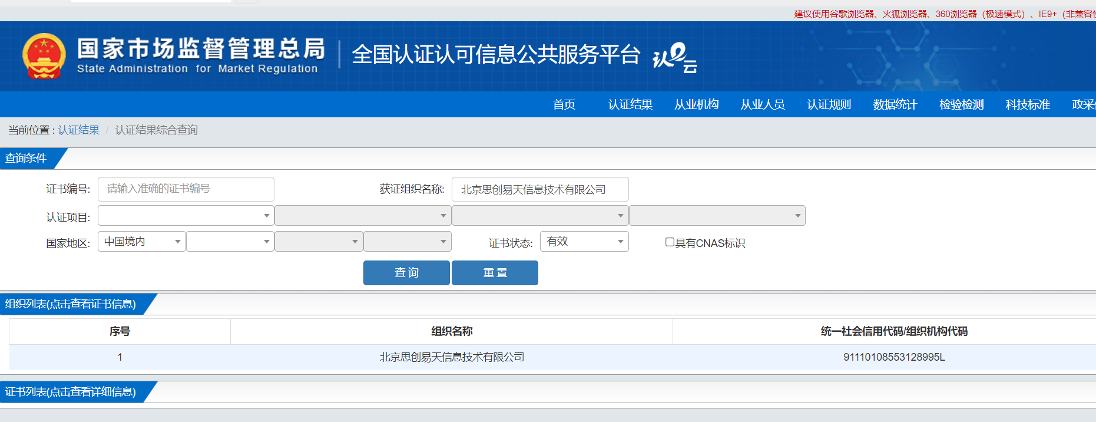
Task: Open the first 认证项目 dropdown
Action: click(x=186, y=216)
